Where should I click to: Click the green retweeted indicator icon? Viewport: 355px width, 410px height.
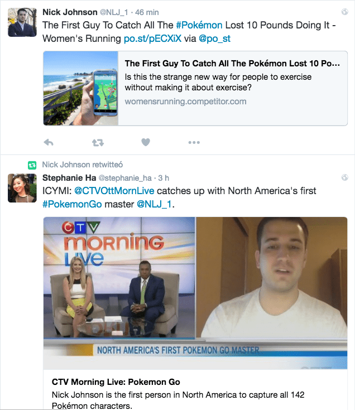coord(32,165)
